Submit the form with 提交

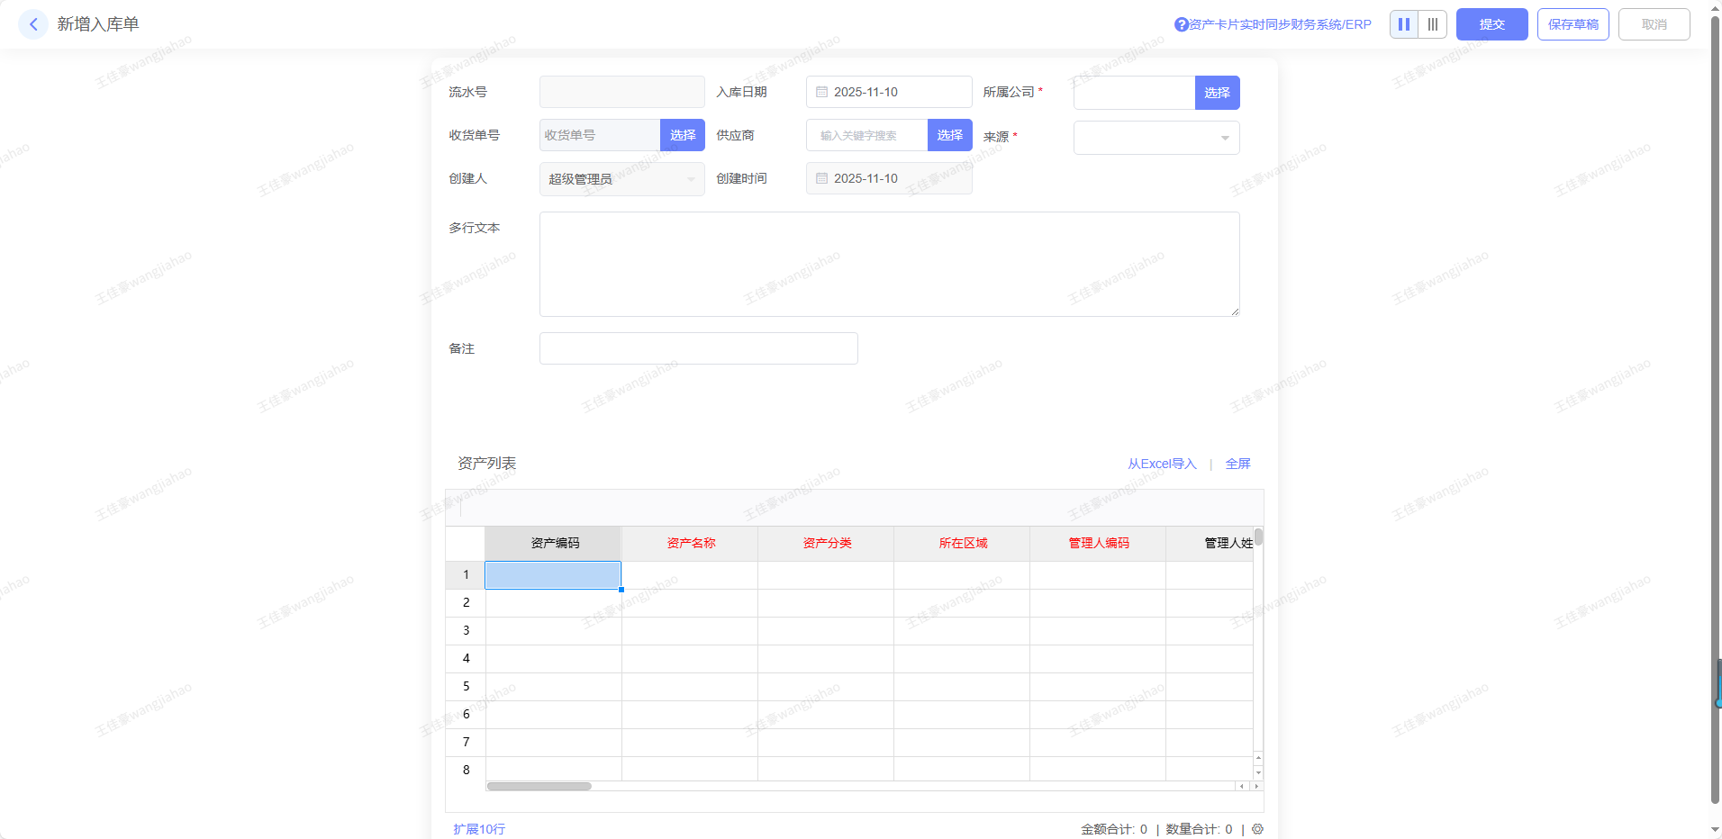coord(1491,24)
